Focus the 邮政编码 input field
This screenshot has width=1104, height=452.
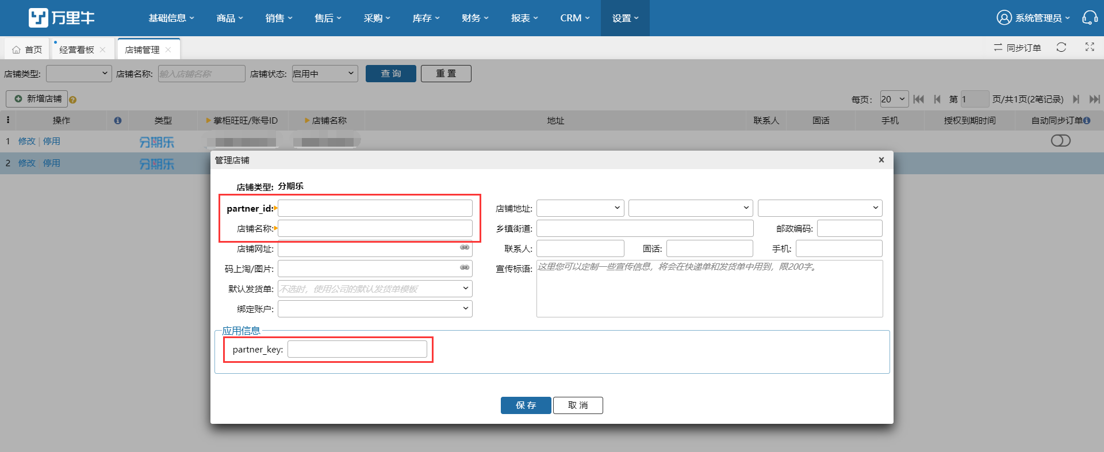coord(850,228)
